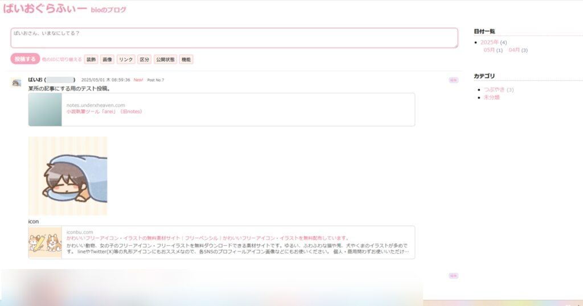Open the 画像 image options

(x=107, y=60)
